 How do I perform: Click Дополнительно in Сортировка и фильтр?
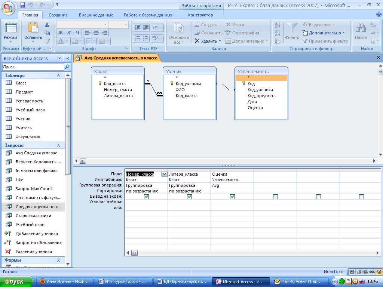[x=324, y=33]
